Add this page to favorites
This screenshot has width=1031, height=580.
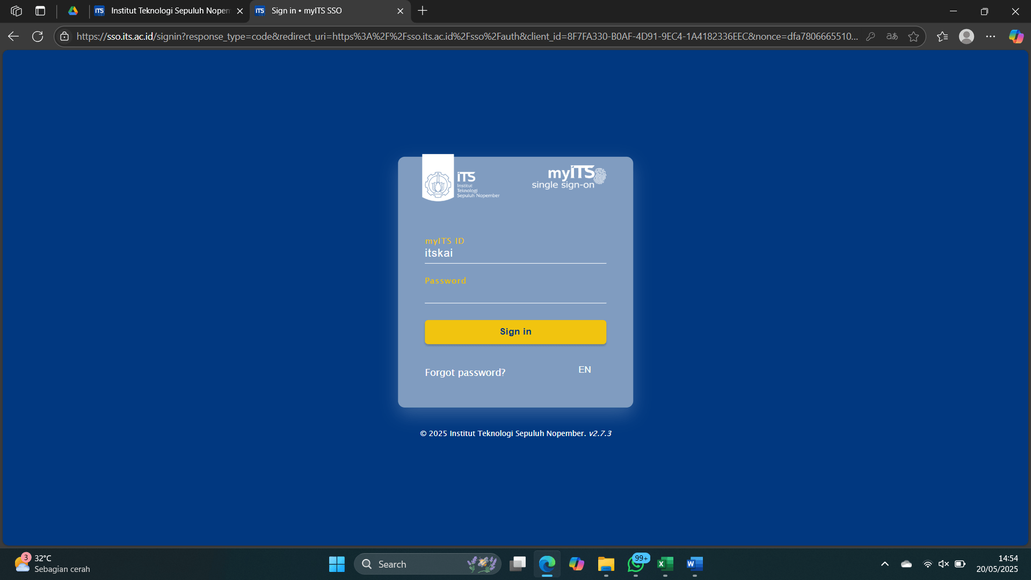coord(913,37)
